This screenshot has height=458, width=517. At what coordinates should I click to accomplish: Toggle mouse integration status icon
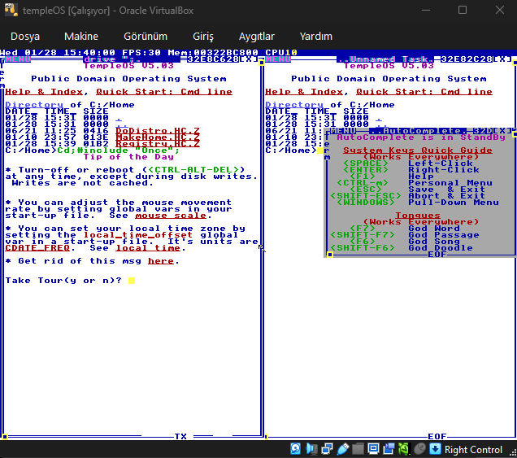[420, 449]
